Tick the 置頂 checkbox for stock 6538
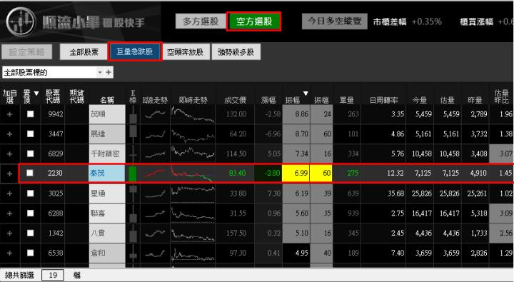Image resolution: width=514 pixels, height=282 pixels. [x=30, y=253]
